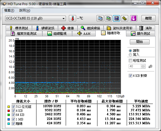The image size is (161, 131).
Task: Uncheck the 64 KB transfer size checkbox
Action: (13, 115)
